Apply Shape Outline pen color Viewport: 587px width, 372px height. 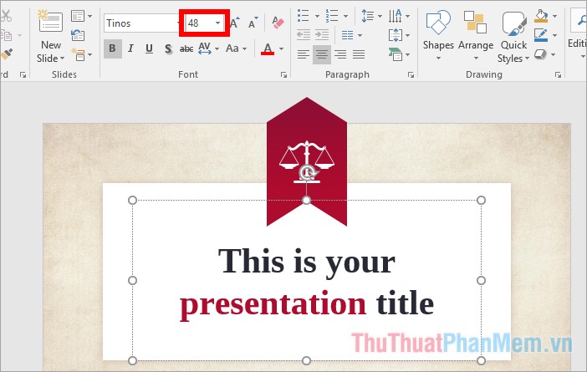(541, 35)
